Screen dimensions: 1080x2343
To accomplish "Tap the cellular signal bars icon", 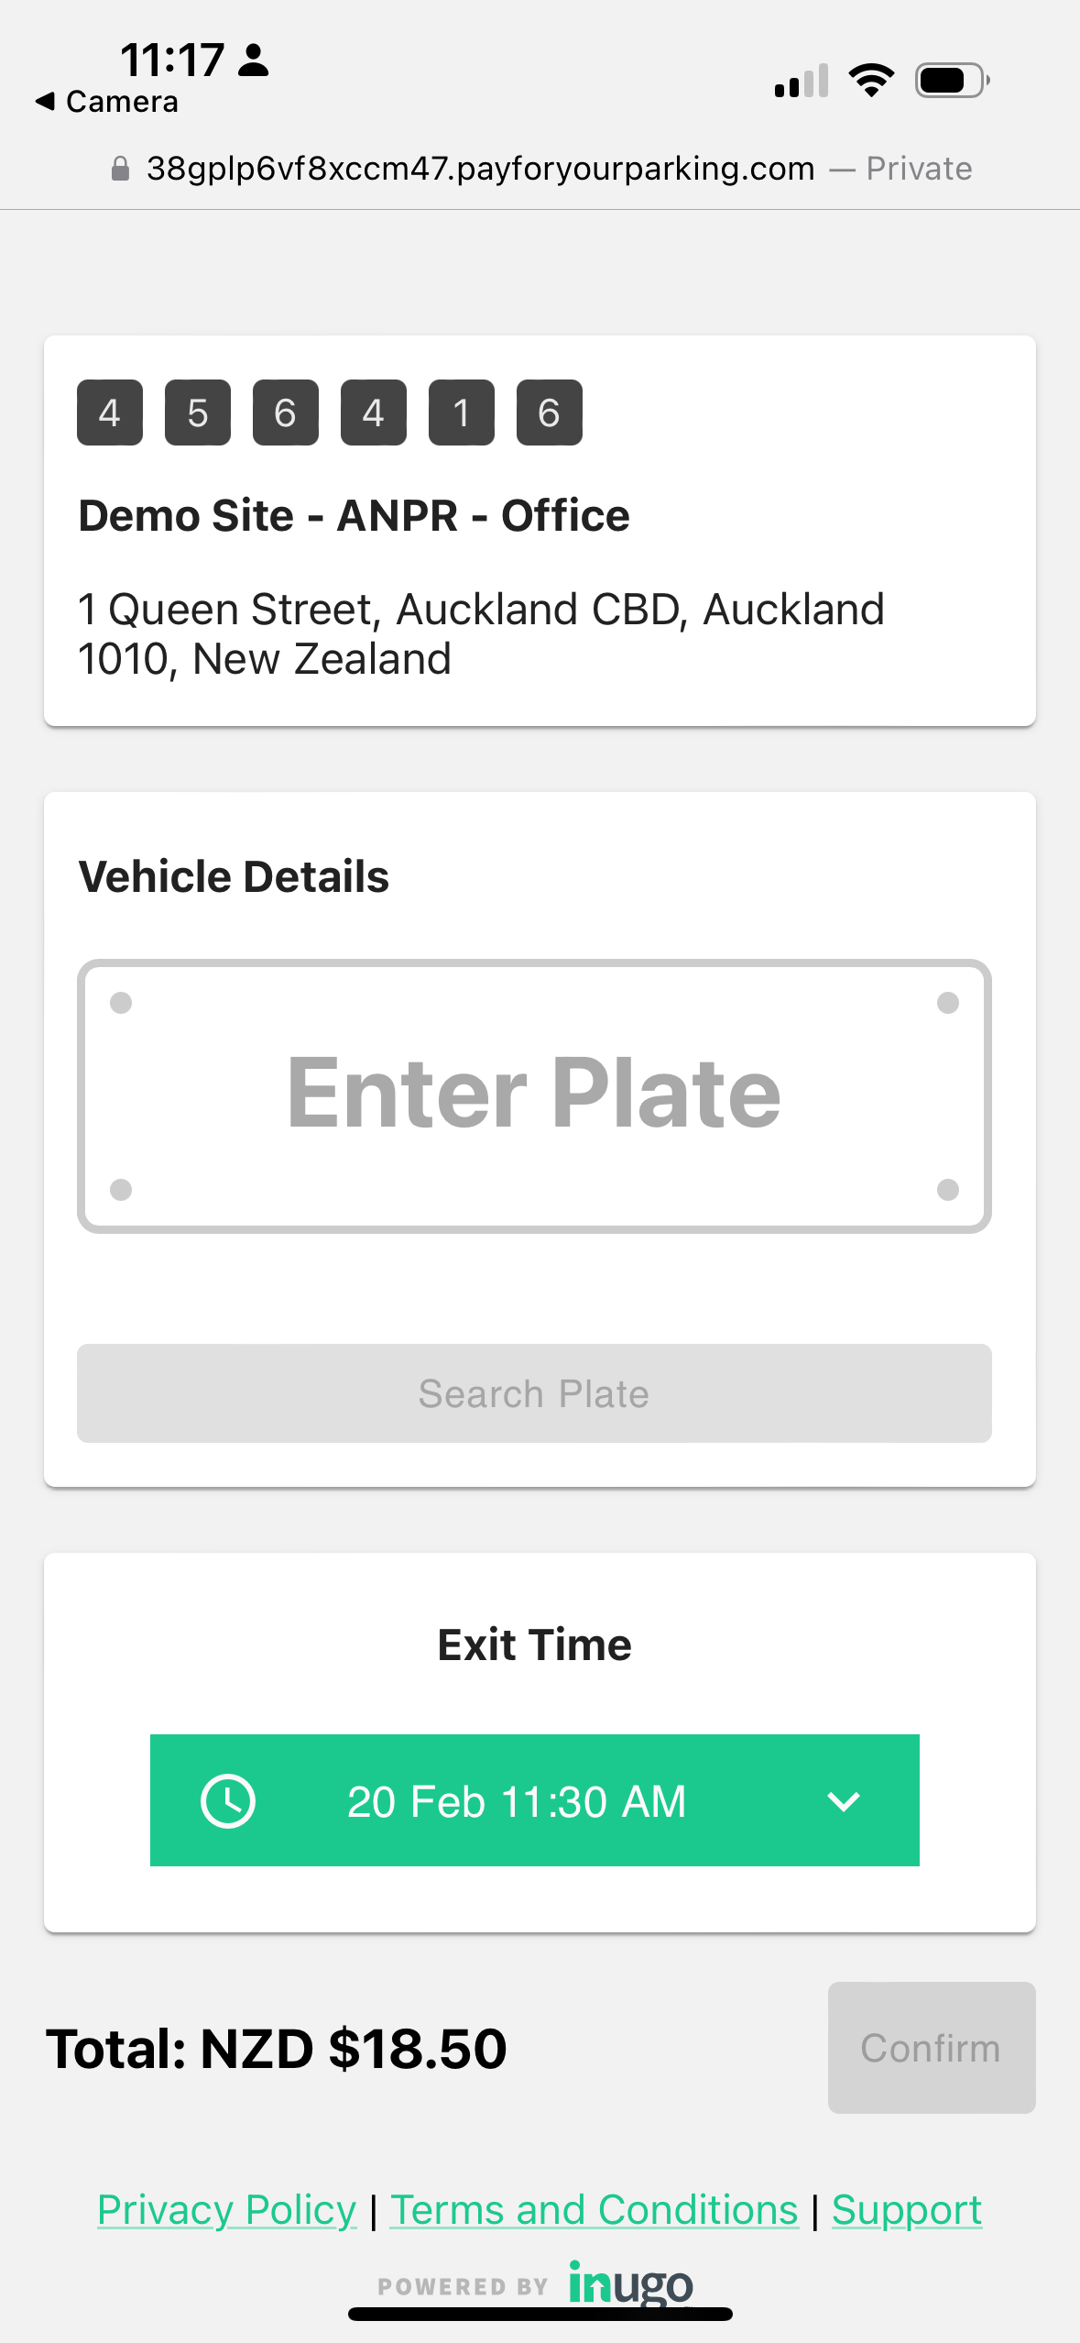I will [802, 81].
